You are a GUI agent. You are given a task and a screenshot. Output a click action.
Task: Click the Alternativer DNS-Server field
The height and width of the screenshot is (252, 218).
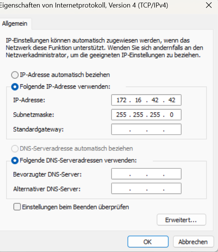pyautogui.click(x=146, y=188)
